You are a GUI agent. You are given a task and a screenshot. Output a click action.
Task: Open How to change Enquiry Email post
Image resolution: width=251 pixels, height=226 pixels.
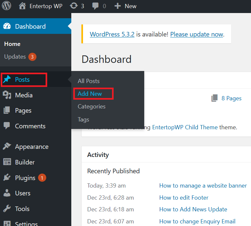197,221
